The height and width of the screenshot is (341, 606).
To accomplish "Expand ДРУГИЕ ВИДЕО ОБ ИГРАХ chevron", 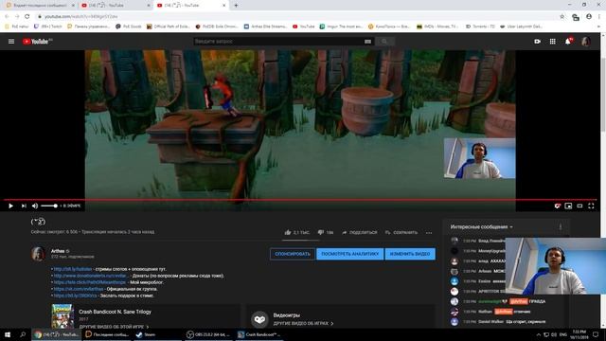I will pos(332,323).
